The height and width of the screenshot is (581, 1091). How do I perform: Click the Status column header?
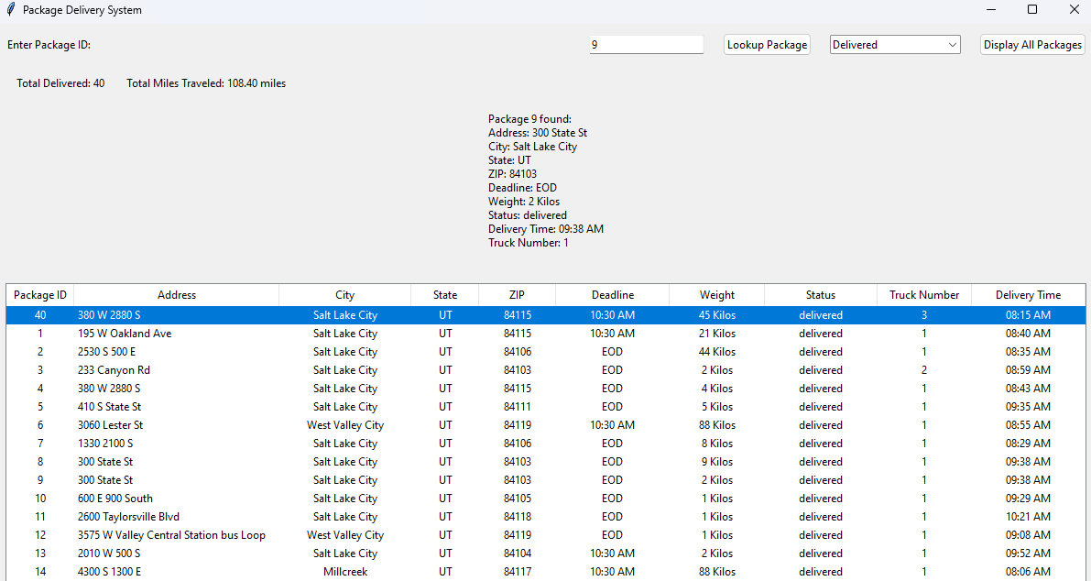pos(820,294)
